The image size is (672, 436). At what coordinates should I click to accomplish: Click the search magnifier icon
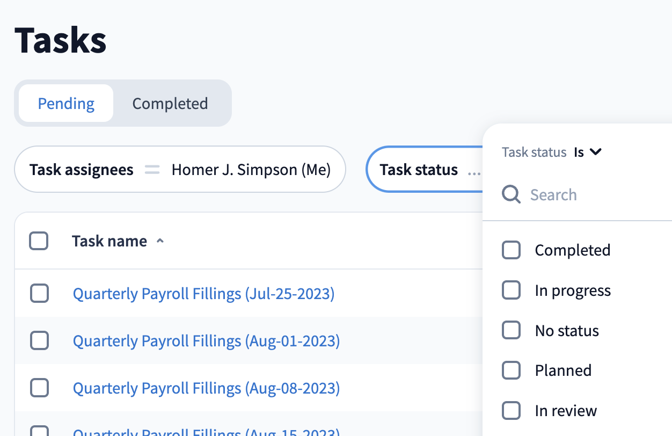(x=511, y=194)
